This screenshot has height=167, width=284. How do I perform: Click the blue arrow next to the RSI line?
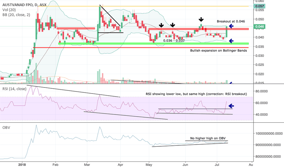231,106
